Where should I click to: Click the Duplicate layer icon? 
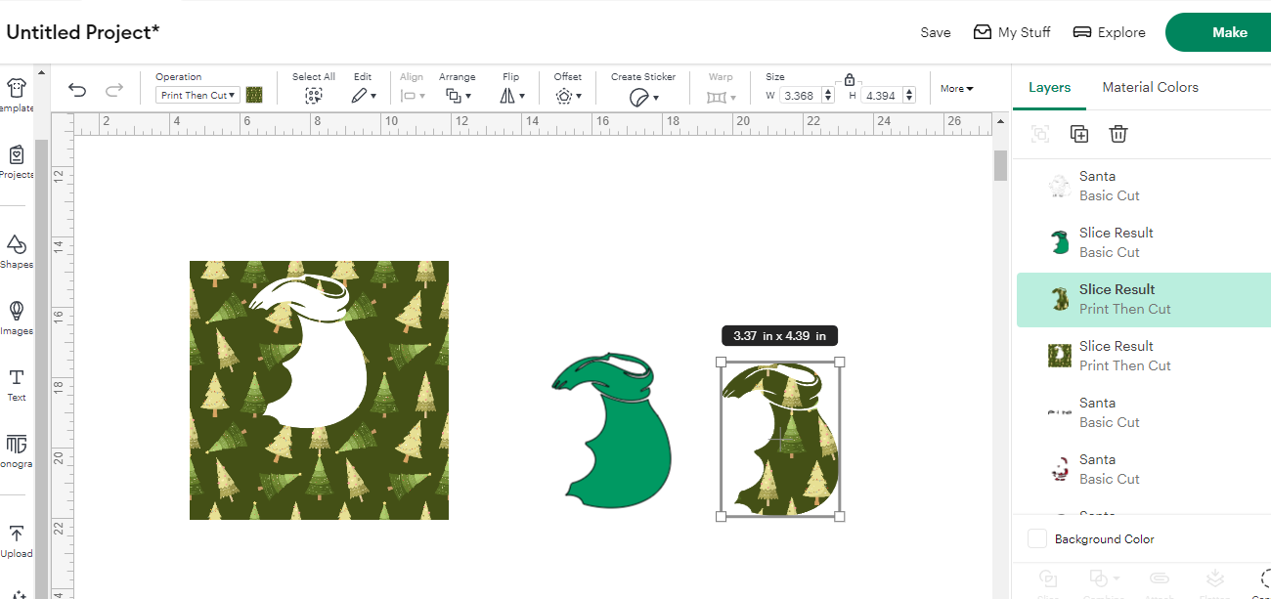coord(1079,135)
